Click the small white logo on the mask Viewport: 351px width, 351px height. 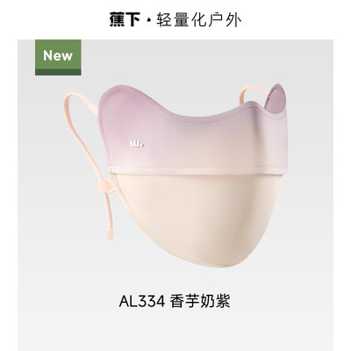tap(137, 143)
